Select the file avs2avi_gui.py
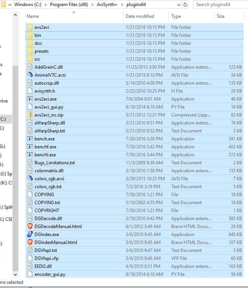Screen dimensions: 248x288 pos(49,107)
